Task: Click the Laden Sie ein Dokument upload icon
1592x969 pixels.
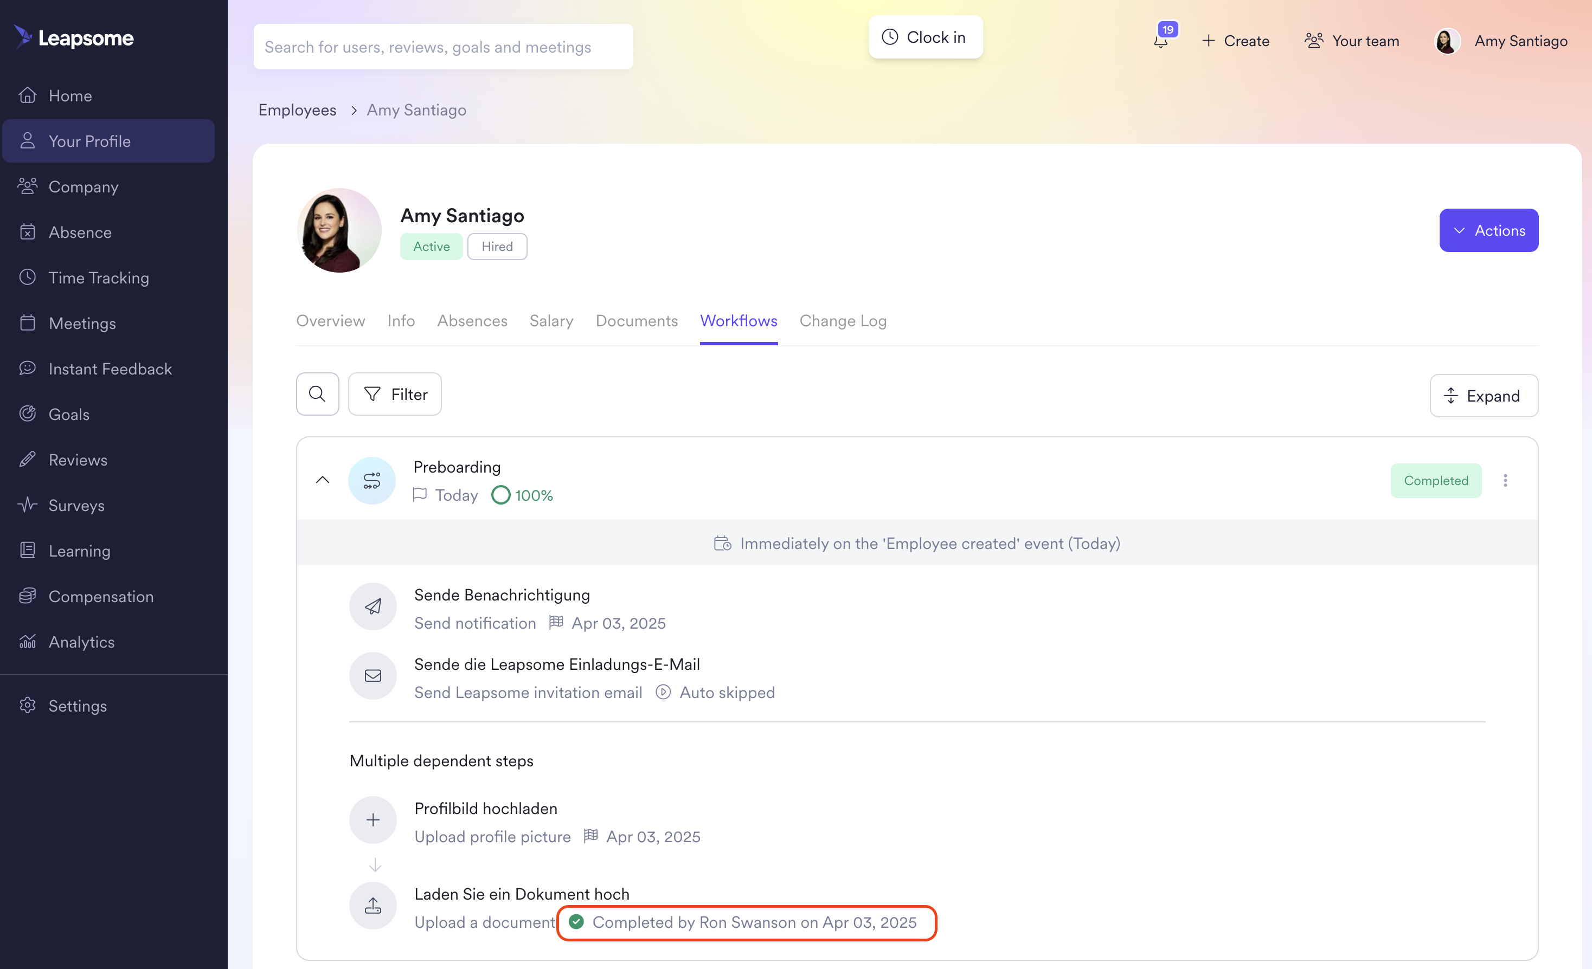Action: [373, 906]
